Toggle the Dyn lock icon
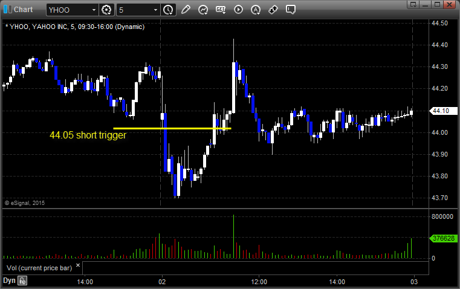The image size is (460, 289). pyautogui.click(x=22, y=281)
